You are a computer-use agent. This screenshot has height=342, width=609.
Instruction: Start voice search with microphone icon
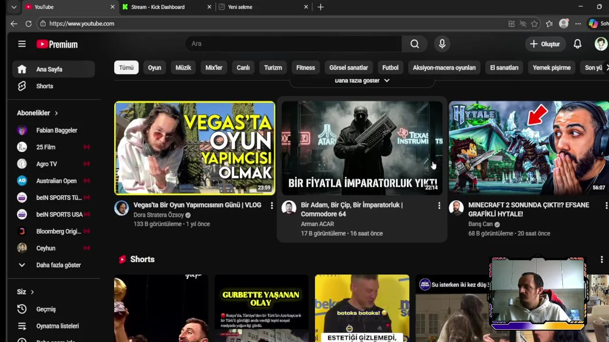click(442, 44)
